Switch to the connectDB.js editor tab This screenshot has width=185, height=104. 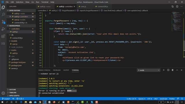tap(103, 6)
